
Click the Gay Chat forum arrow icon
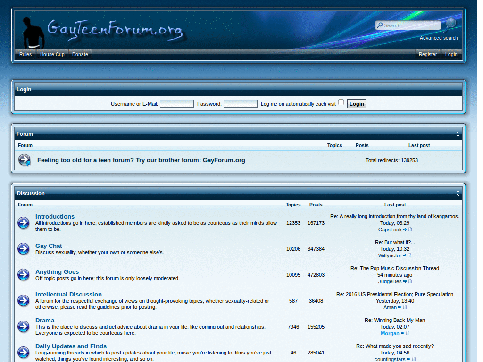pyautogui.click(x=24, y=249)
